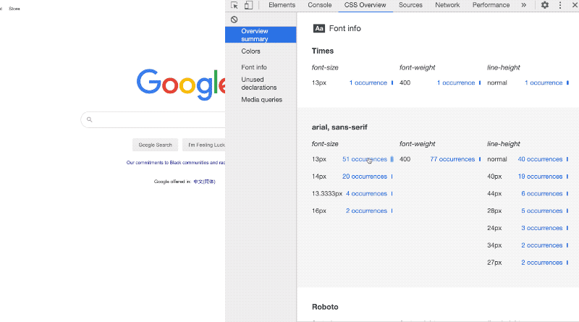The height and width of the screenshot is (322, 579).
Task: Select Media queries in sidebar
Action: (x=261, y=100)
